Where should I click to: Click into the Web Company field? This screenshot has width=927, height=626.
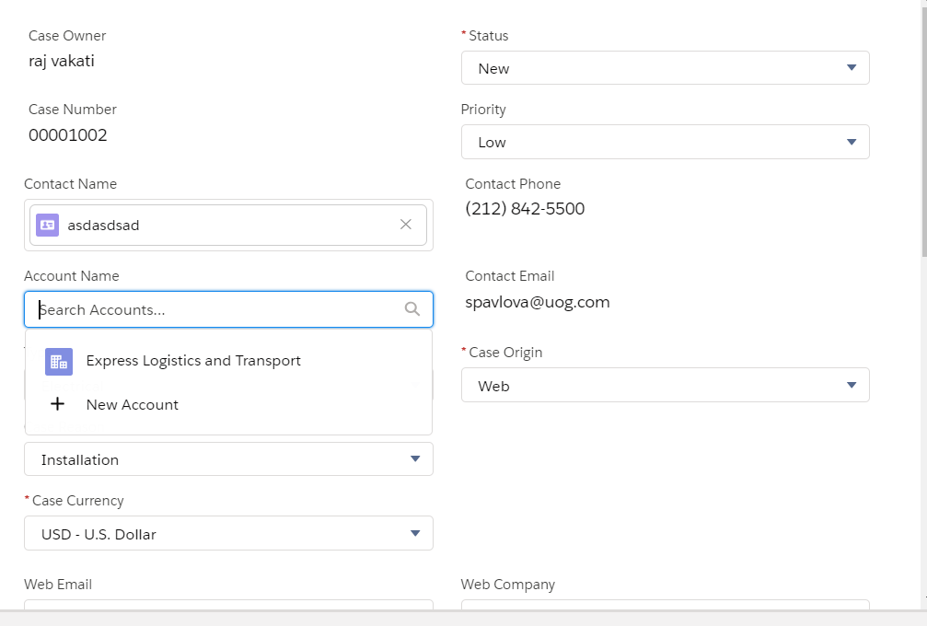pos(665,605)
